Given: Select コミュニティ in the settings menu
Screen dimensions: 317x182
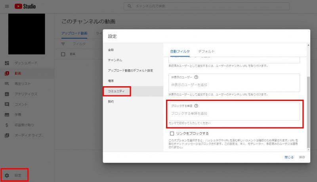Looking at the screenshot, I should pyautogui.click(x=116, y=91).
